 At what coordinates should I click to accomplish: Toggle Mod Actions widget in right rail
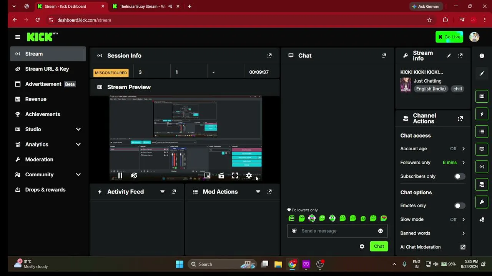pos(482,131)
